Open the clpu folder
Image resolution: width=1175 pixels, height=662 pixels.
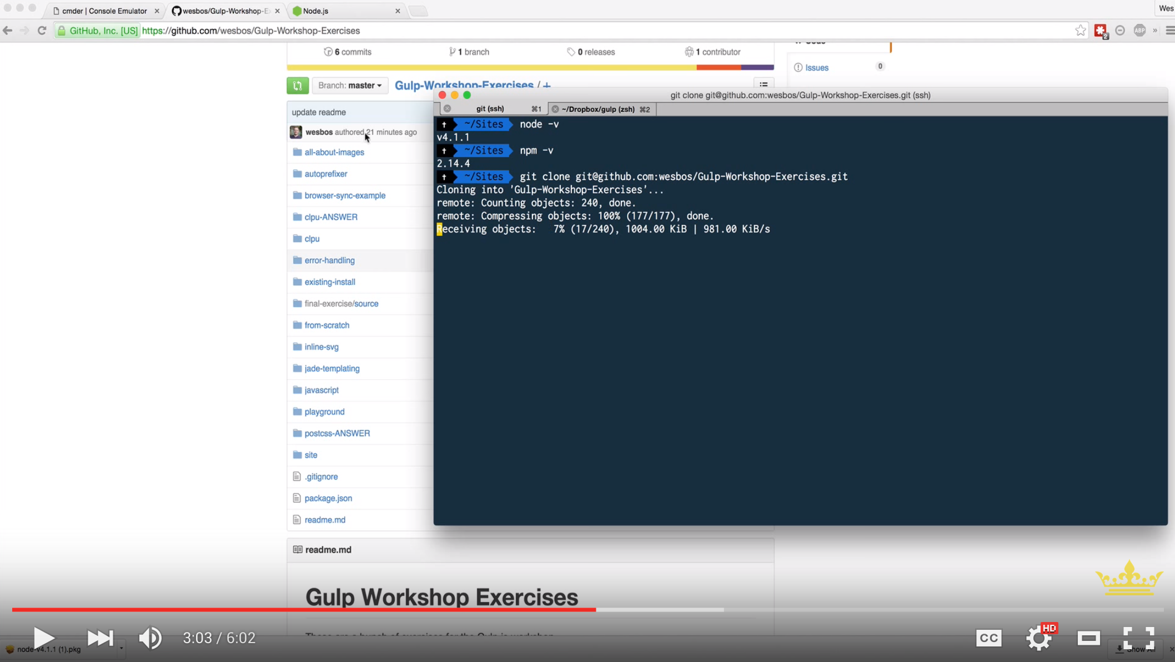click(312, 239)
